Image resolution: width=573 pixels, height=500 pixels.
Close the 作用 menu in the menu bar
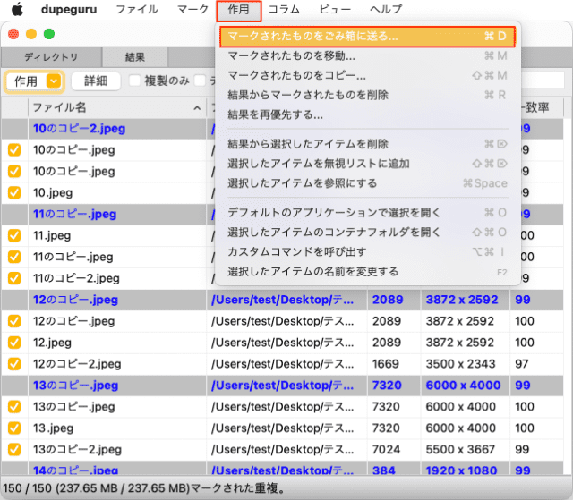pyautogui.click(x=239, y=10)
